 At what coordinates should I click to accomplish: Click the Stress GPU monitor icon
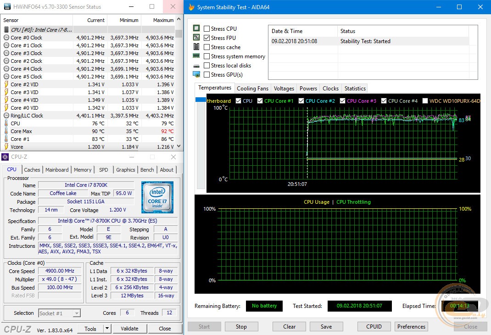[196, 74]
